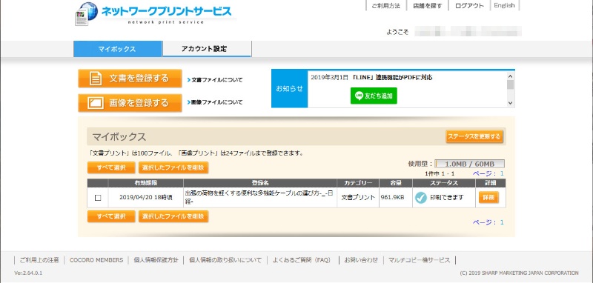Click the lower すべて選択 button
Image resolution: width=593 pixels, height=283 pixels.
tap(110, 216)
